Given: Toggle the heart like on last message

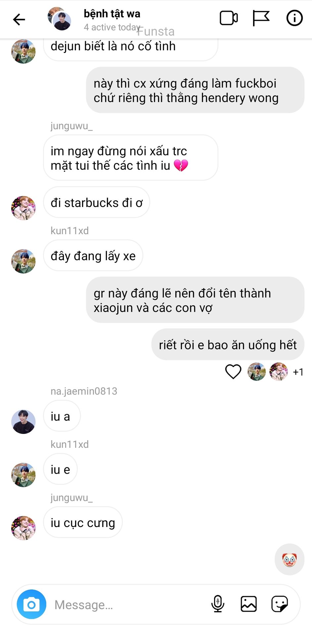Looking at the screenshot, I should (x=233, y=371).
